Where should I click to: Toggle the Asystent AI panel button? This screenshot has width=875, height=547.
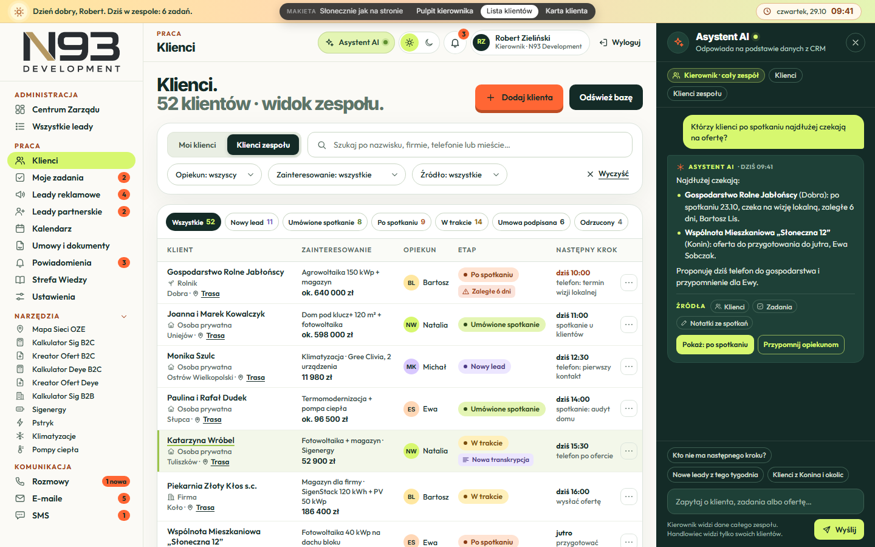357,43
